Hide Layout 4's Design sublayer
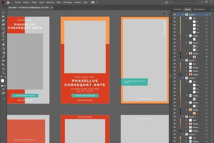 coord(174,124)
